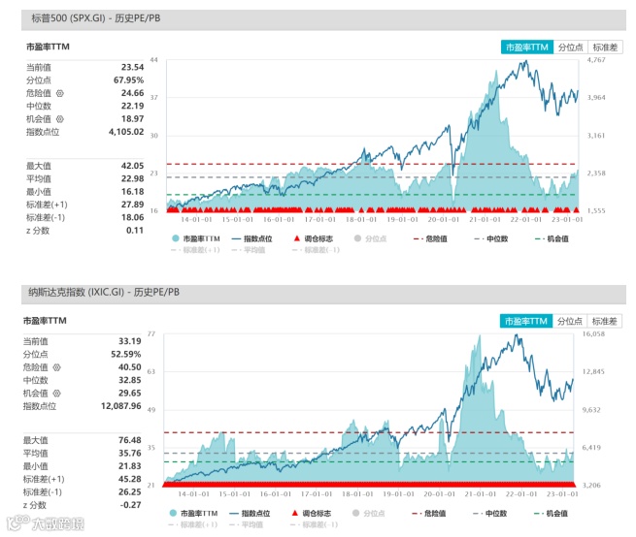Select z-score value -0.27

pyautogui.click(x=131, y=505)
